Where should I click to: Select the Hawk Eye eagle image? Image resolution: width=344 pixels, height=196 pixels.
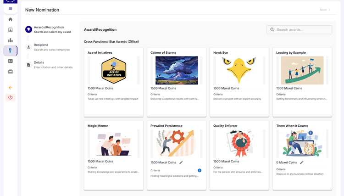(x=239, y=70)
